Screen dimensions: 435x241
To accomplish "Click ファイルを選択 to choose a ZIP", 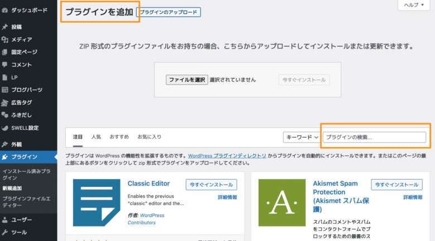I will click(187, 80).
